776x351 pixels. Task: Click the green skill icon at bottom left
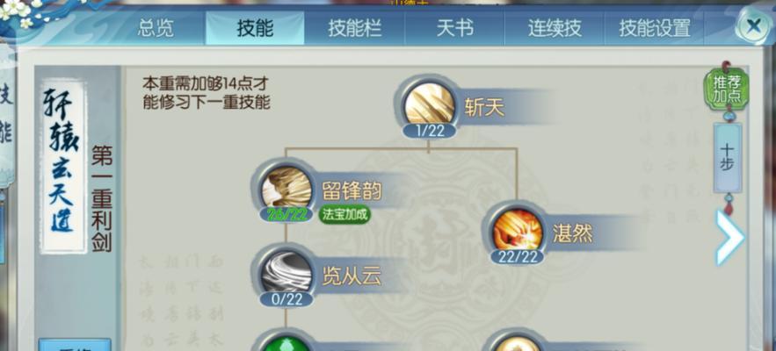[286, 342]
